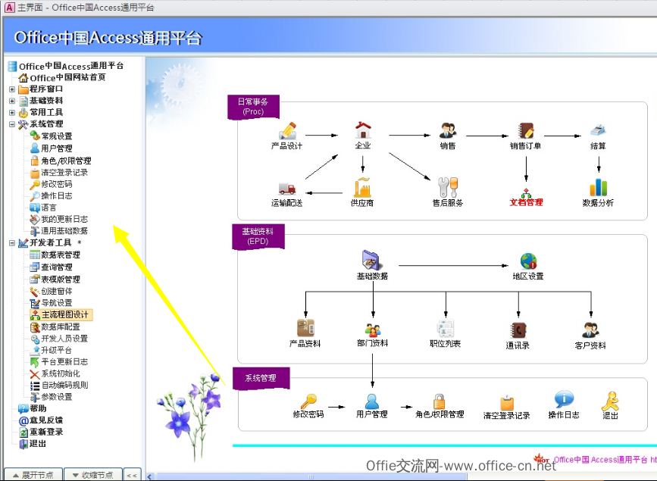Select 开发人员设置 in the tree
Viewport: 657px width, 481px height.
64,339
